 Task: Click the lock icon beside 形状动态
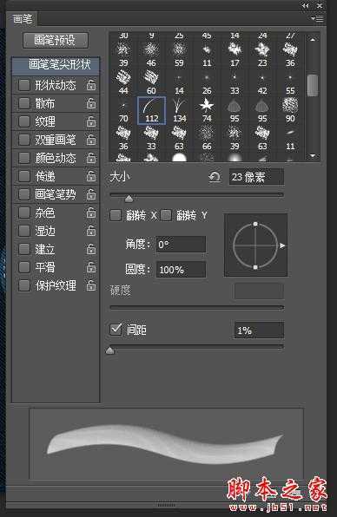91,85
